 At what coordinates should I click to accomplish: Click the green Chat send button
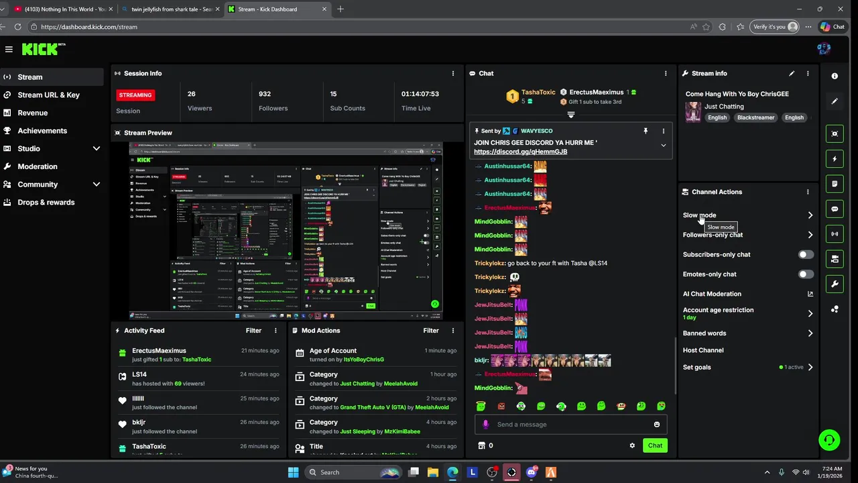tap(655, 445)
